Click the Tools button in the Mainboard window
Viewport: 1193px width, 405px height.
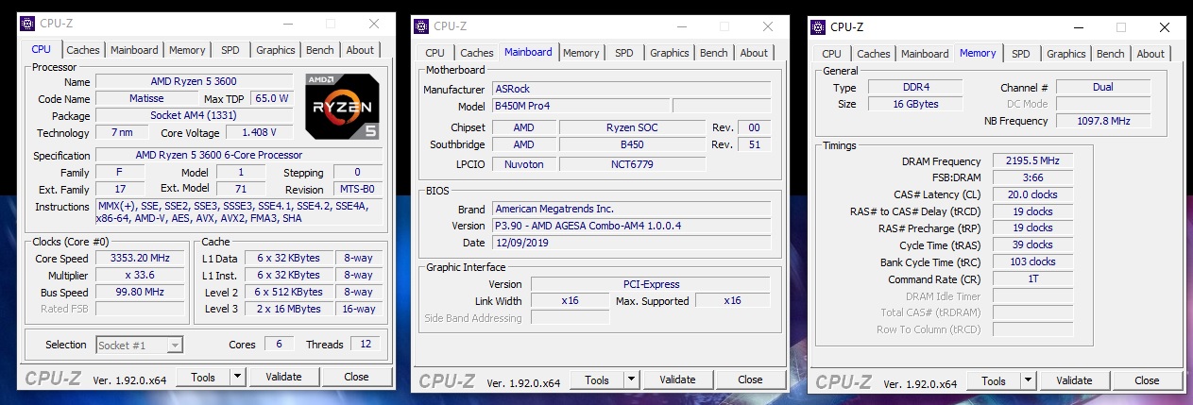click(597, 380)
